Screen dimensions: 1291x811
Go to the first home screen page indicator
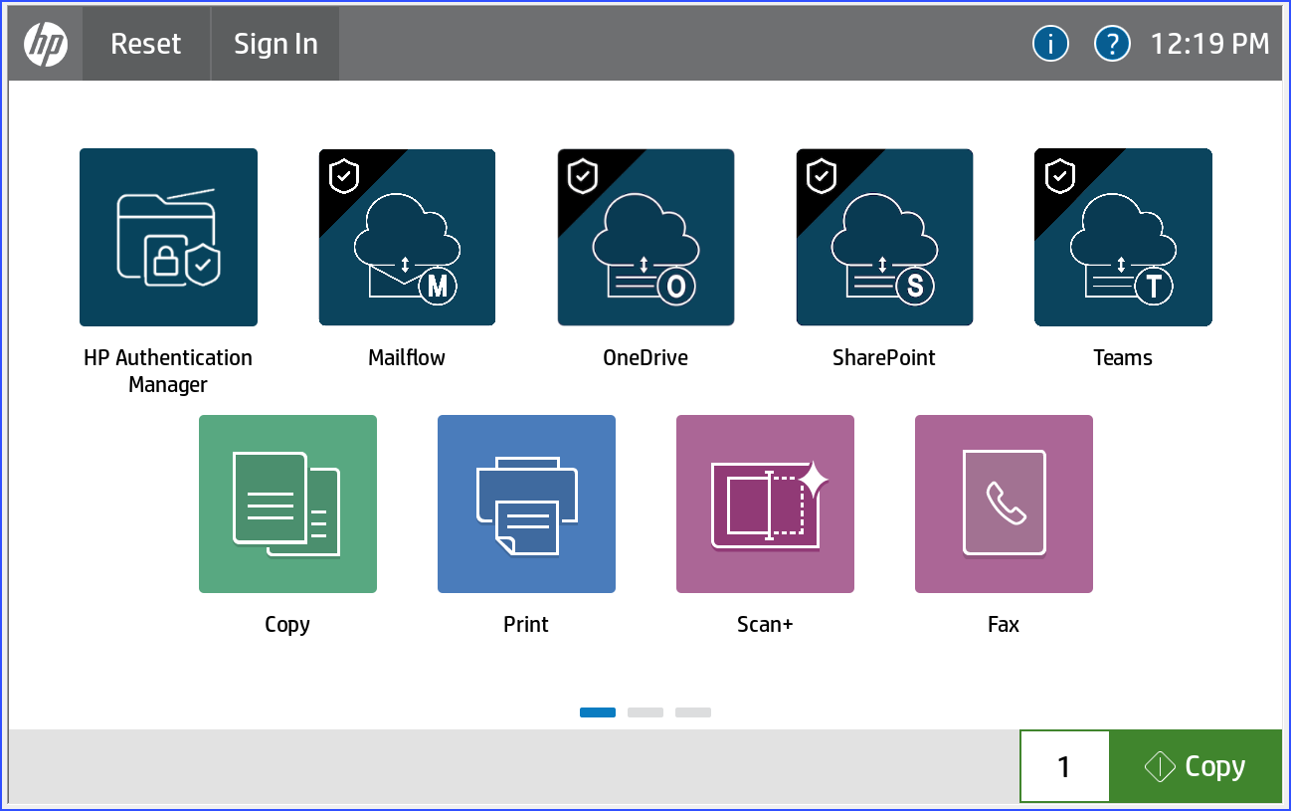[598, 712]
